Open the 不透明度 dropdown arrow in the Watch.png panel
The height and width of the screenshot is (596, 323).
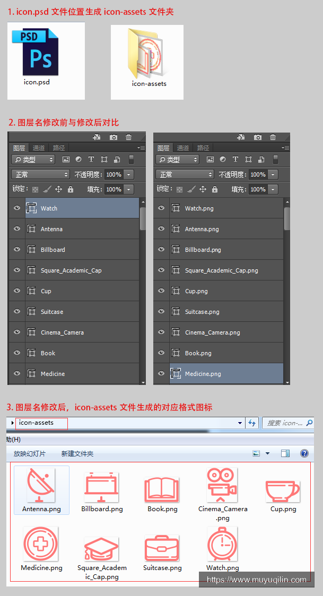coord(273,174)
